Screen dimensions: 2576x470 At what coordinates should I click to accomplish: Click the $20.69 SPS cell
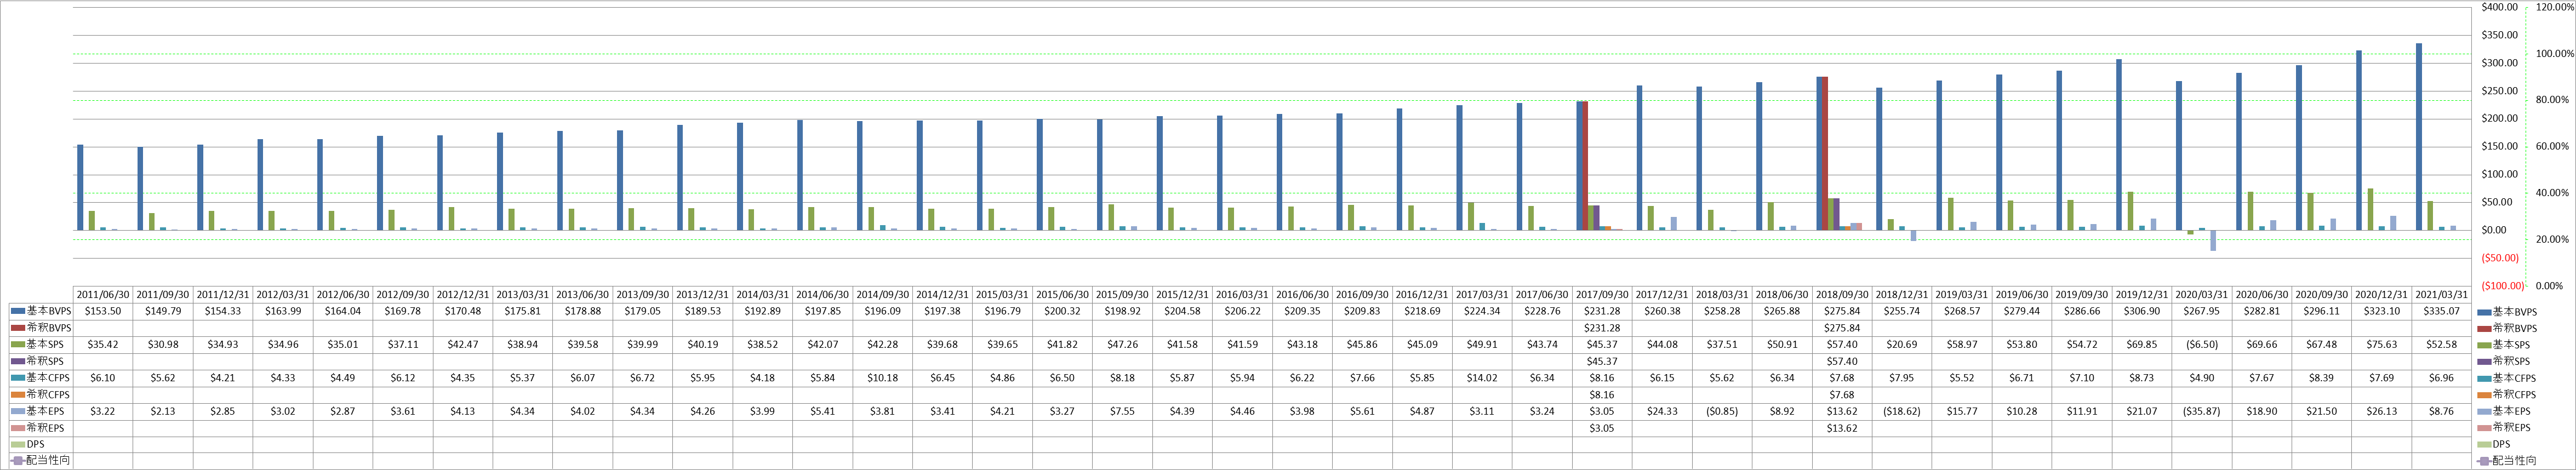click(x=1903, y=345)
